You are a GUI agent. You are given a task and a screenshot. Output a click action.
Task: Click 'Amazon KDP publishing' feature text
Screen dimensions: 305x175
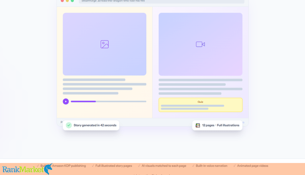[x=69, y=166]
